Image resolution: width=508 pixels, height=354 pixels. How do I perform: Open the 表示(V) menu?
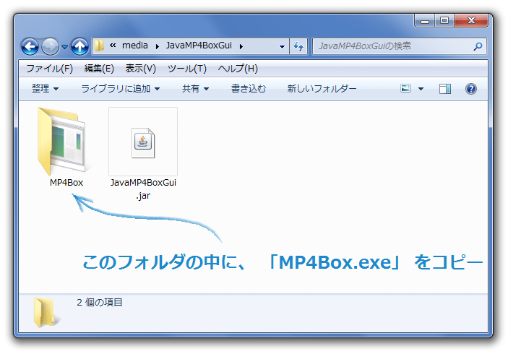point(141,69)
